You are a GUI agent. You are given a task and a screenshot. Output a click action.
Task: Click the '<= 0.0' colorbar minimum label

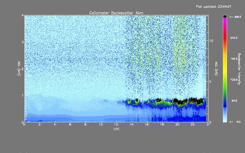point(235,122)
